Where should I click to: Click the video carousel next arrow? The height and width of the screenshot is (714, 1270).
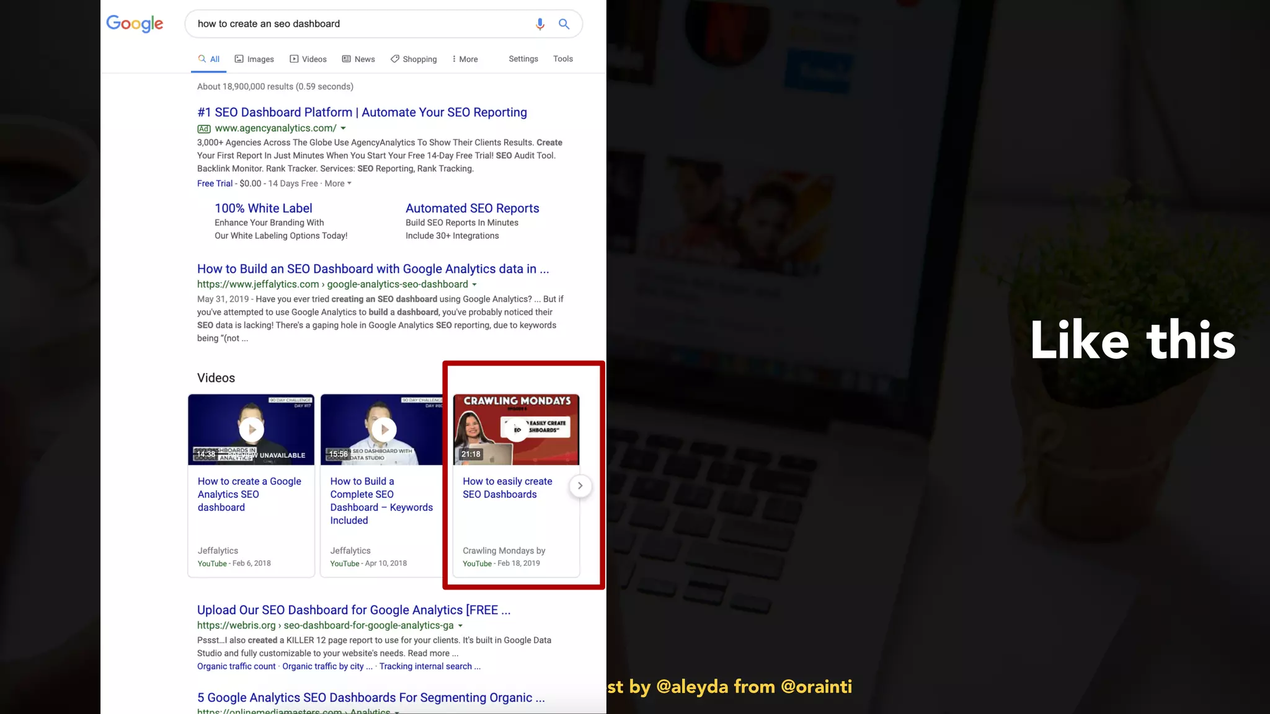[x=580, y=486]
